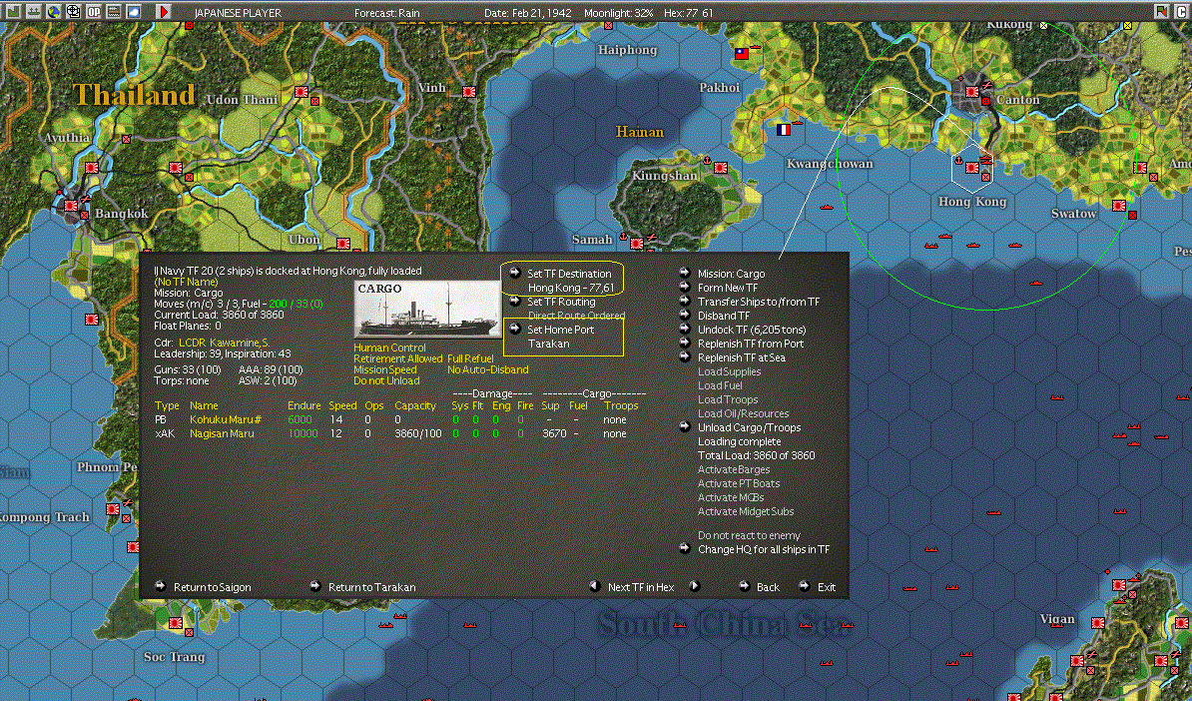Click the Hong Kong - 77,61 destination text
The height and width of the screenshot is (701, 1192).
571,288
